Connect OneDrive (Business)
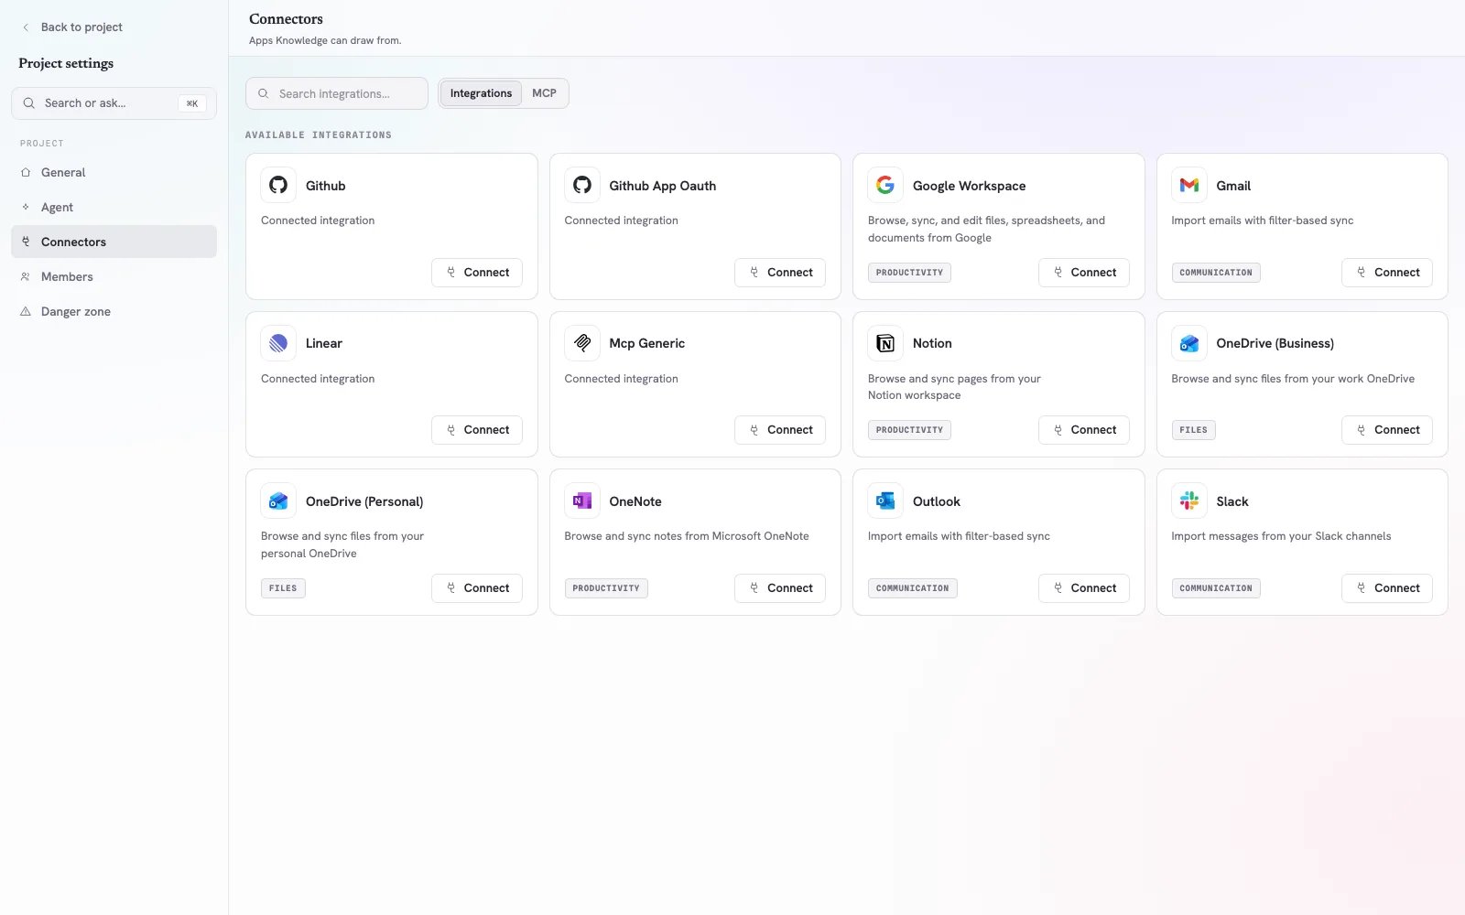 [1387, 430]
